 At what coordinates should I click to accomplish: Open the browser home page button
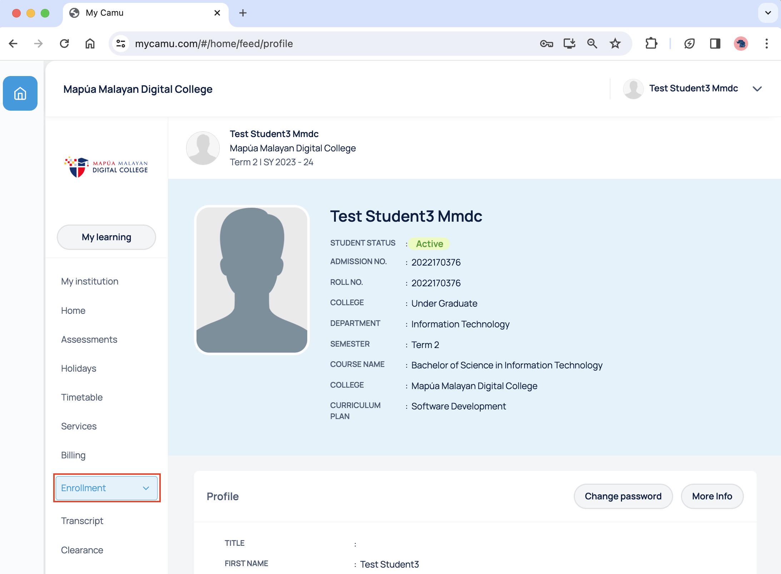click(x=90, y=44)
